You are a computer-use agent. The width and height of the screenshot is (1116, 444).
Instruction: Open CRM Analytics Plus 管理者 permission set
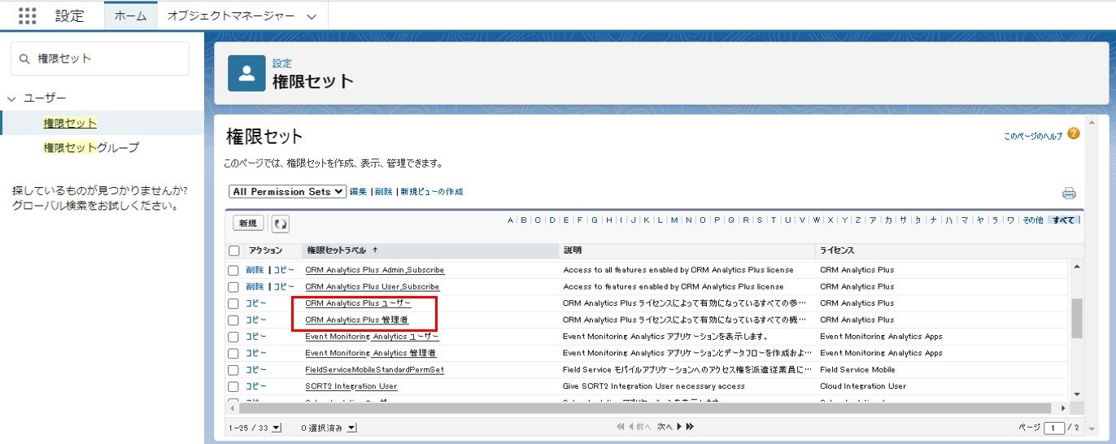356,320
